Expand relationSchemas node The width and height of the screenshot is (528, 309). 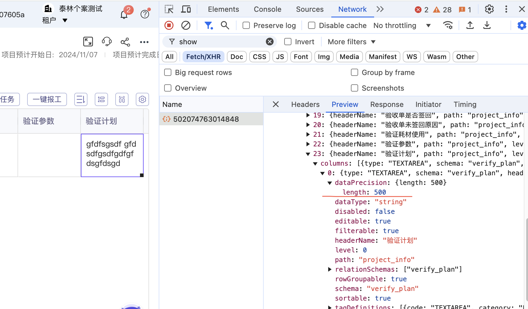[x=329, y=269]
